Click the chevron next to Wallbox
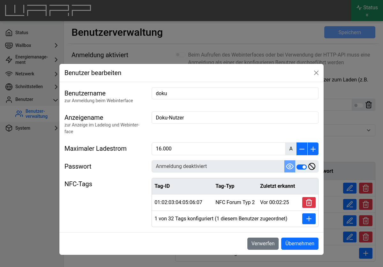Screen dimensions: 383x267 click(56, 45)
